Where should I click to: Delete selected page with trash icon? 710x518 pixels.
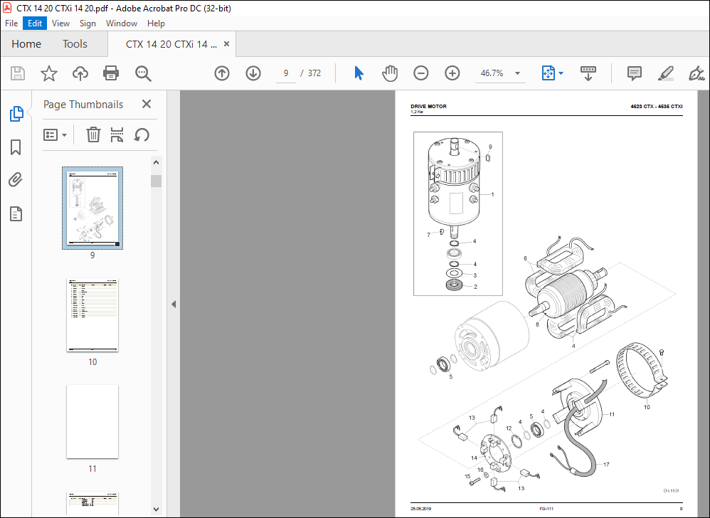93,135
